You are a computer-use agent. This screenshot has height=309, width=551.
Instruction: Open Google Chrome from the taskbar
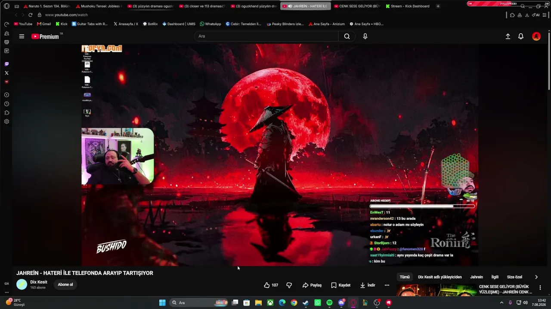(294, 303)
